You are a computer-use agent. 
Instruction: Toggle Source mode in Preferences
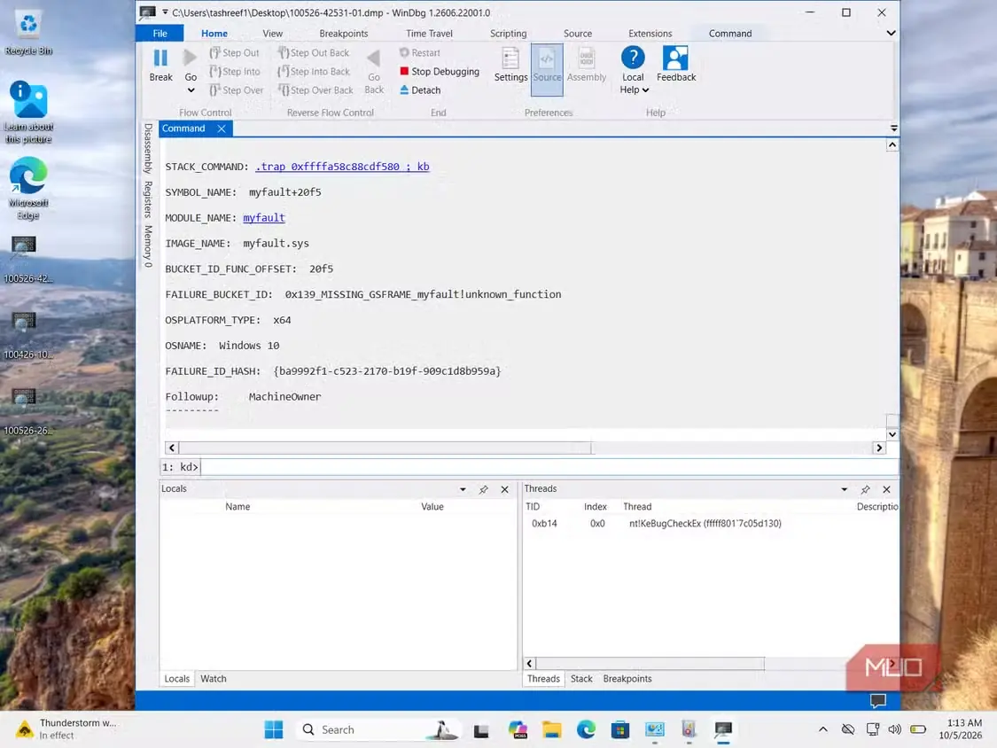547,69
